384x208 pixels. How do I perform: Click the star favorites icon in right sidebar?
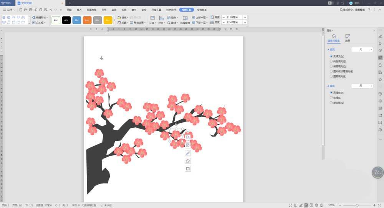point(380,79)
